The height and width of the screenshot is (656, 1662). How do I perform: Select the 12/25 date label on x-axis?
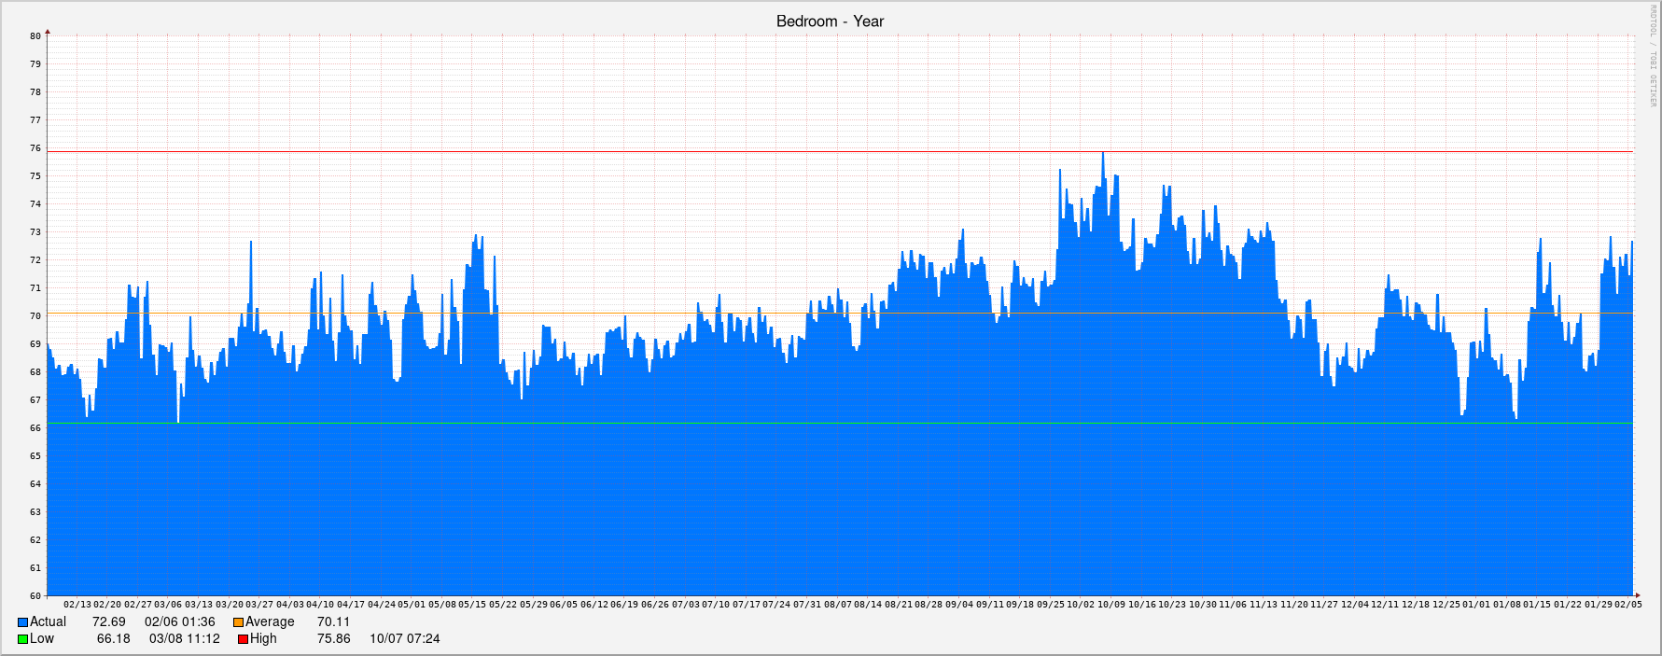pos(1446,605)
